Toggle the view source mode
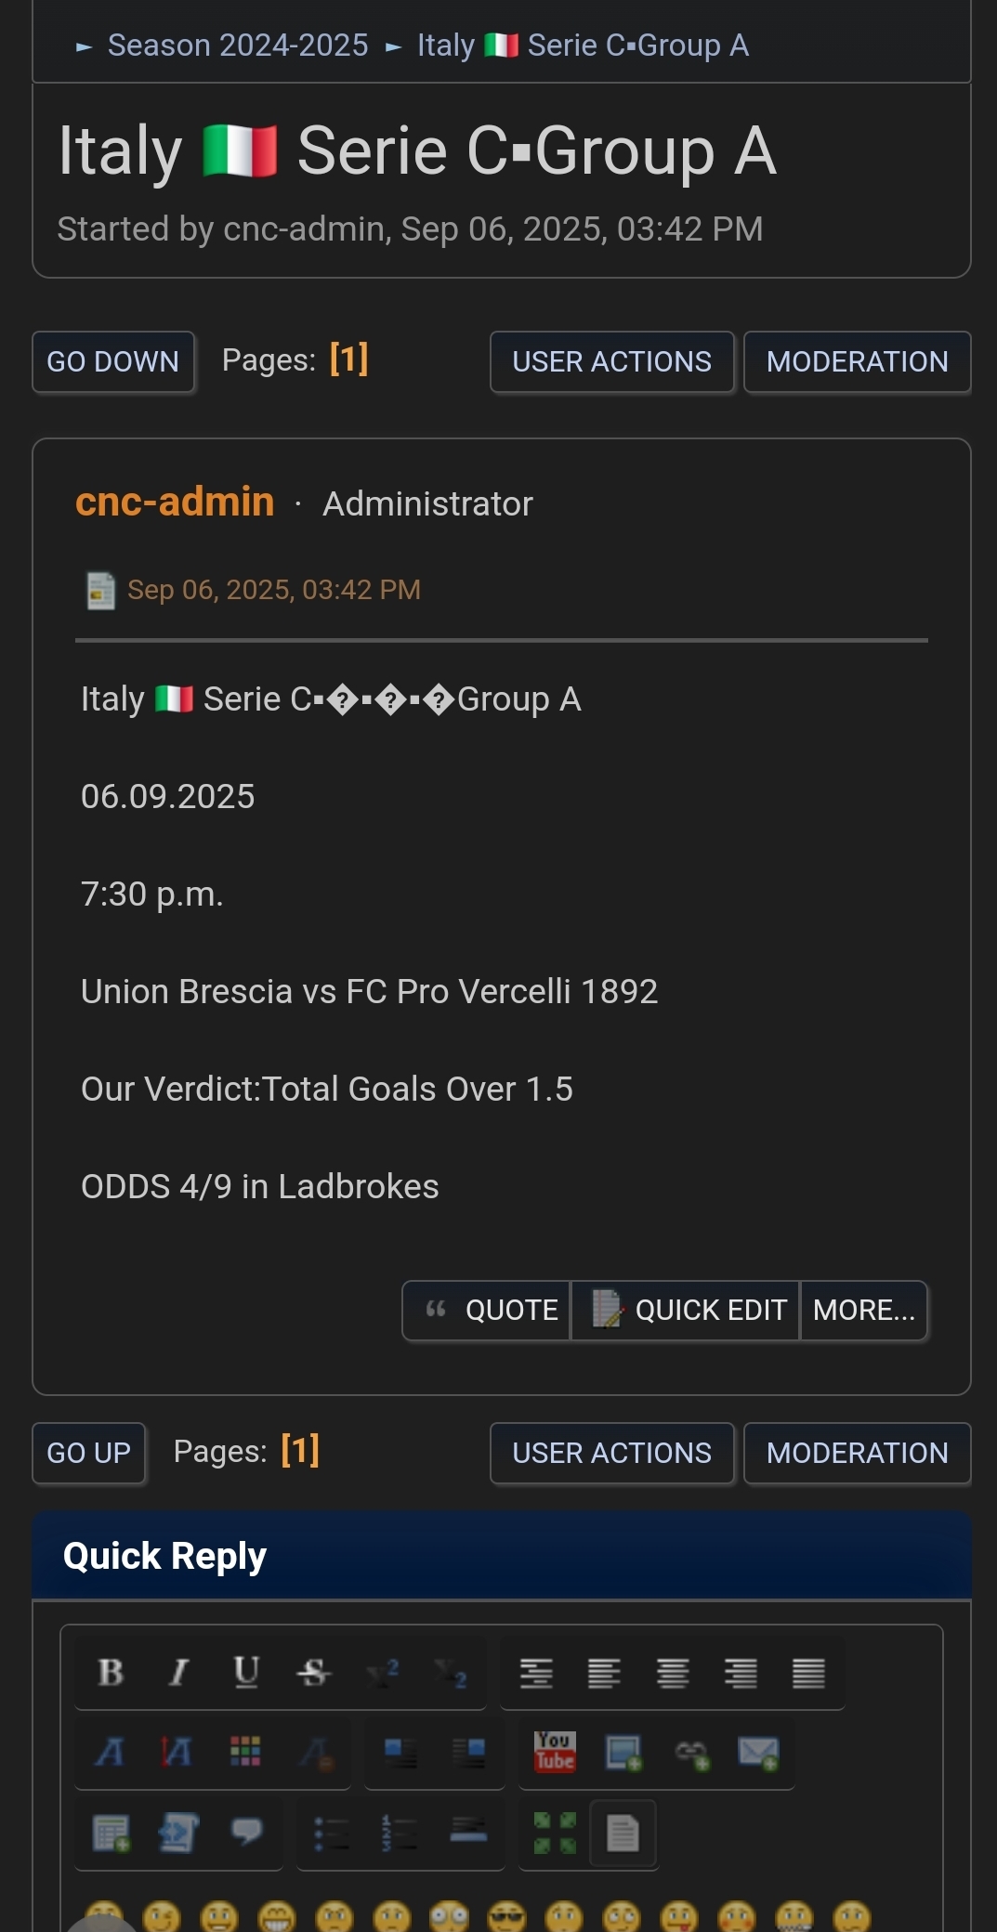The height and width of the screenshot is (1932, 997). point(623,1833)
